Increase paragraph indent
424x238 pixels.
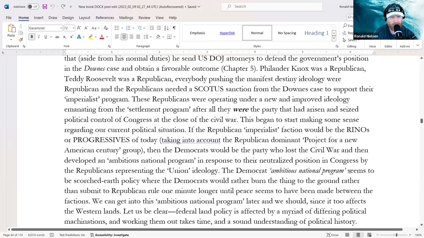pyautogui.click(x=159, y=28)
